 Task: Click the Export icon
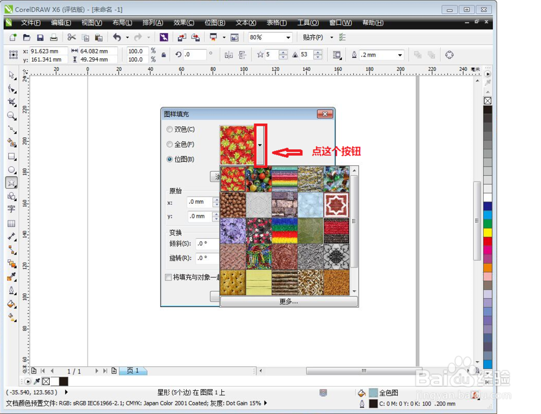(x=195, y=37)
